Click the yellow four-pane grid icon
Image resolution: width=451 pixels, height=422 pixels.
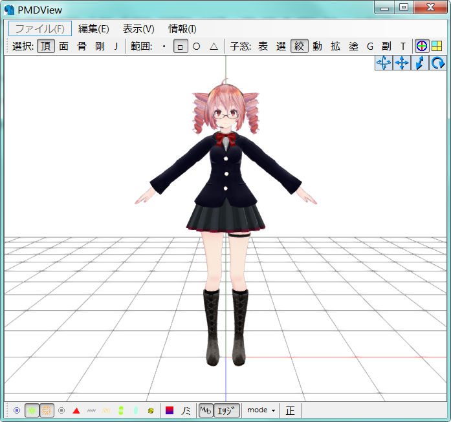[x=437, y=46]
